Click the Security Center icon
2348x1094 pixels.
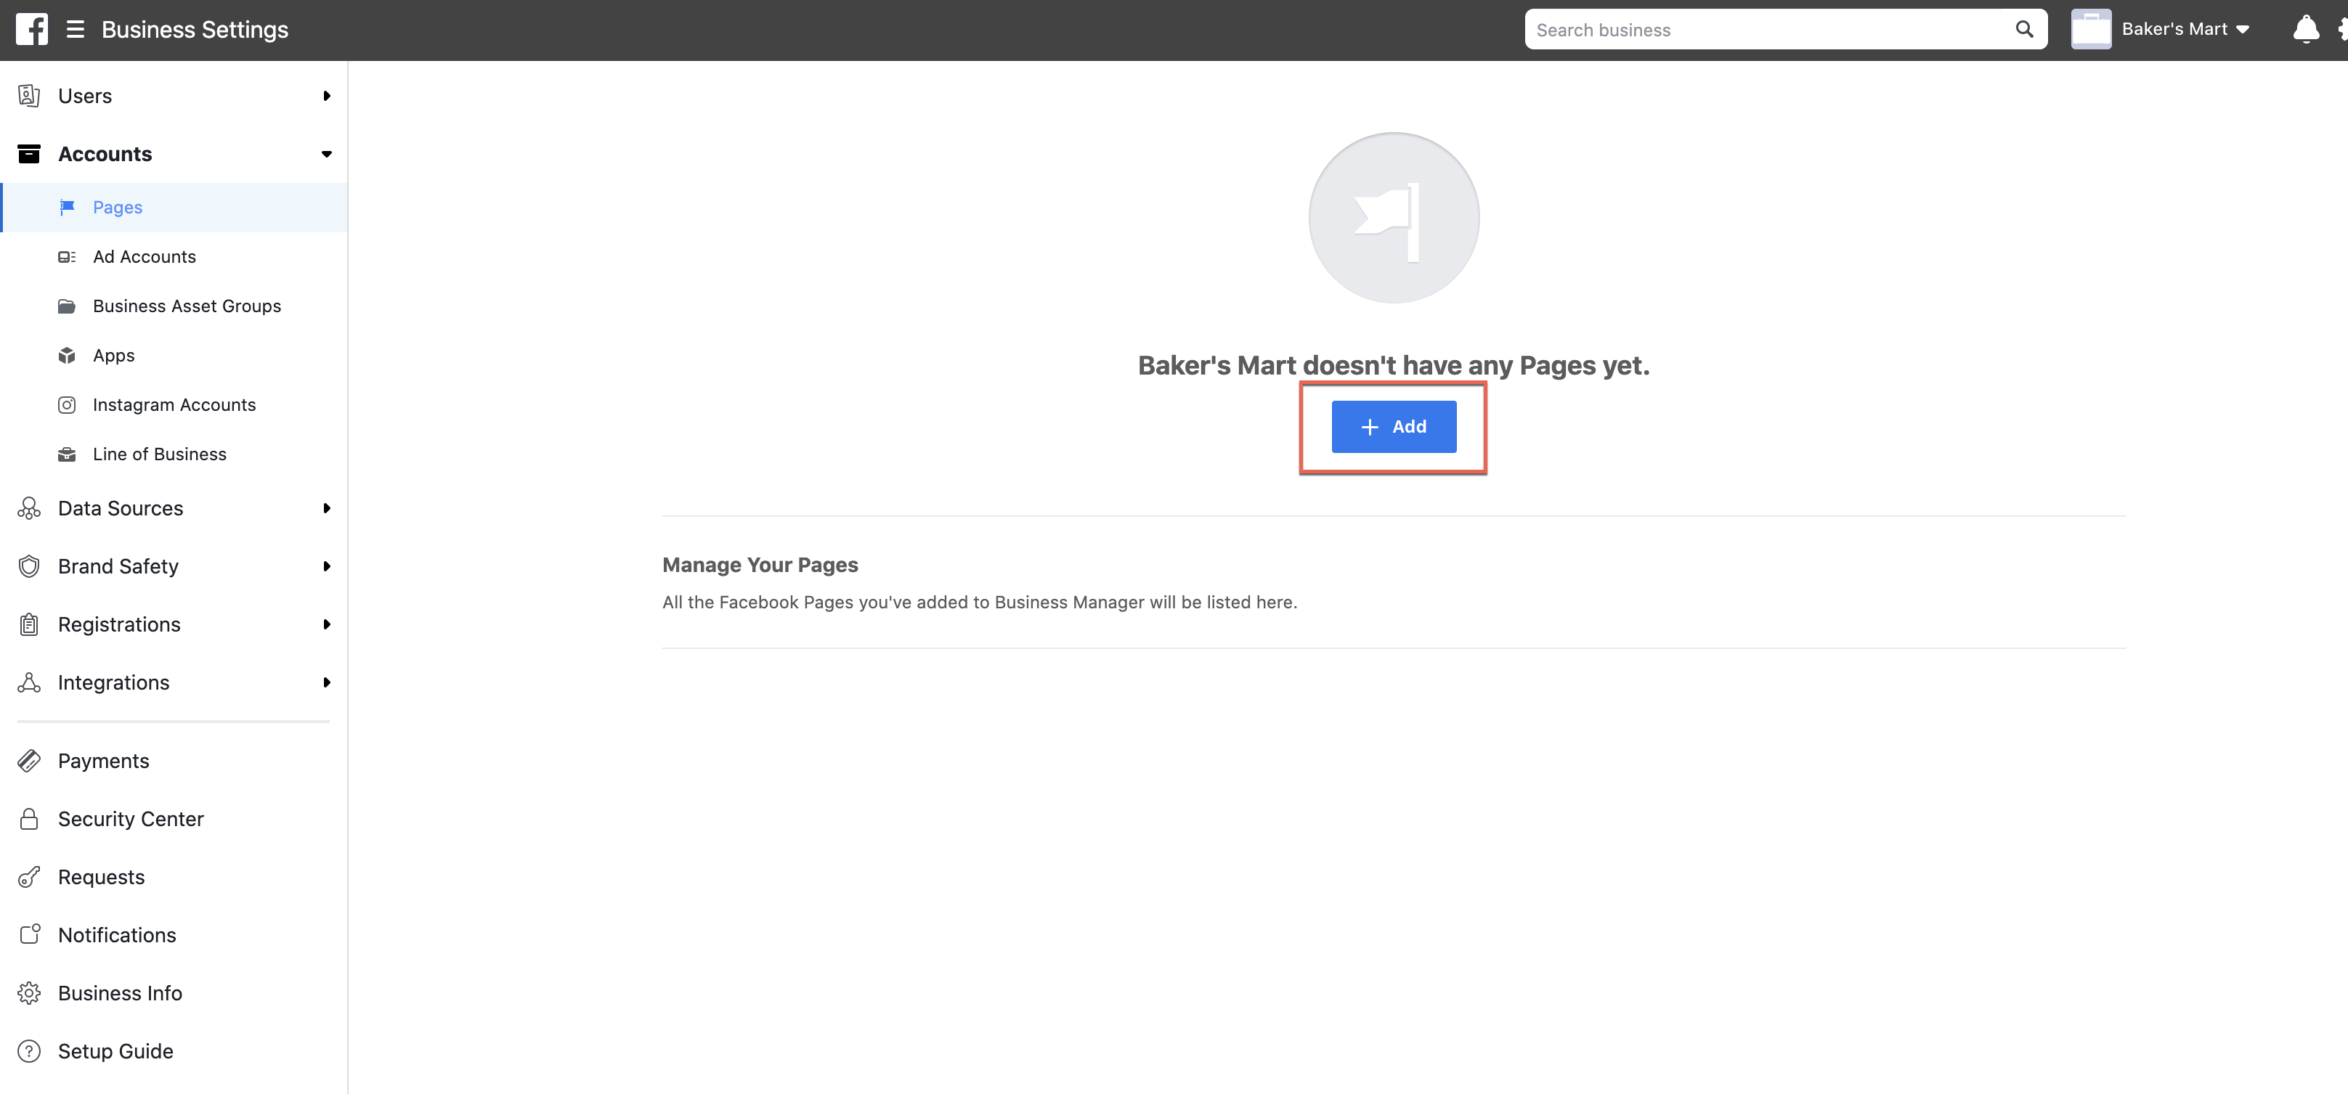28,819
